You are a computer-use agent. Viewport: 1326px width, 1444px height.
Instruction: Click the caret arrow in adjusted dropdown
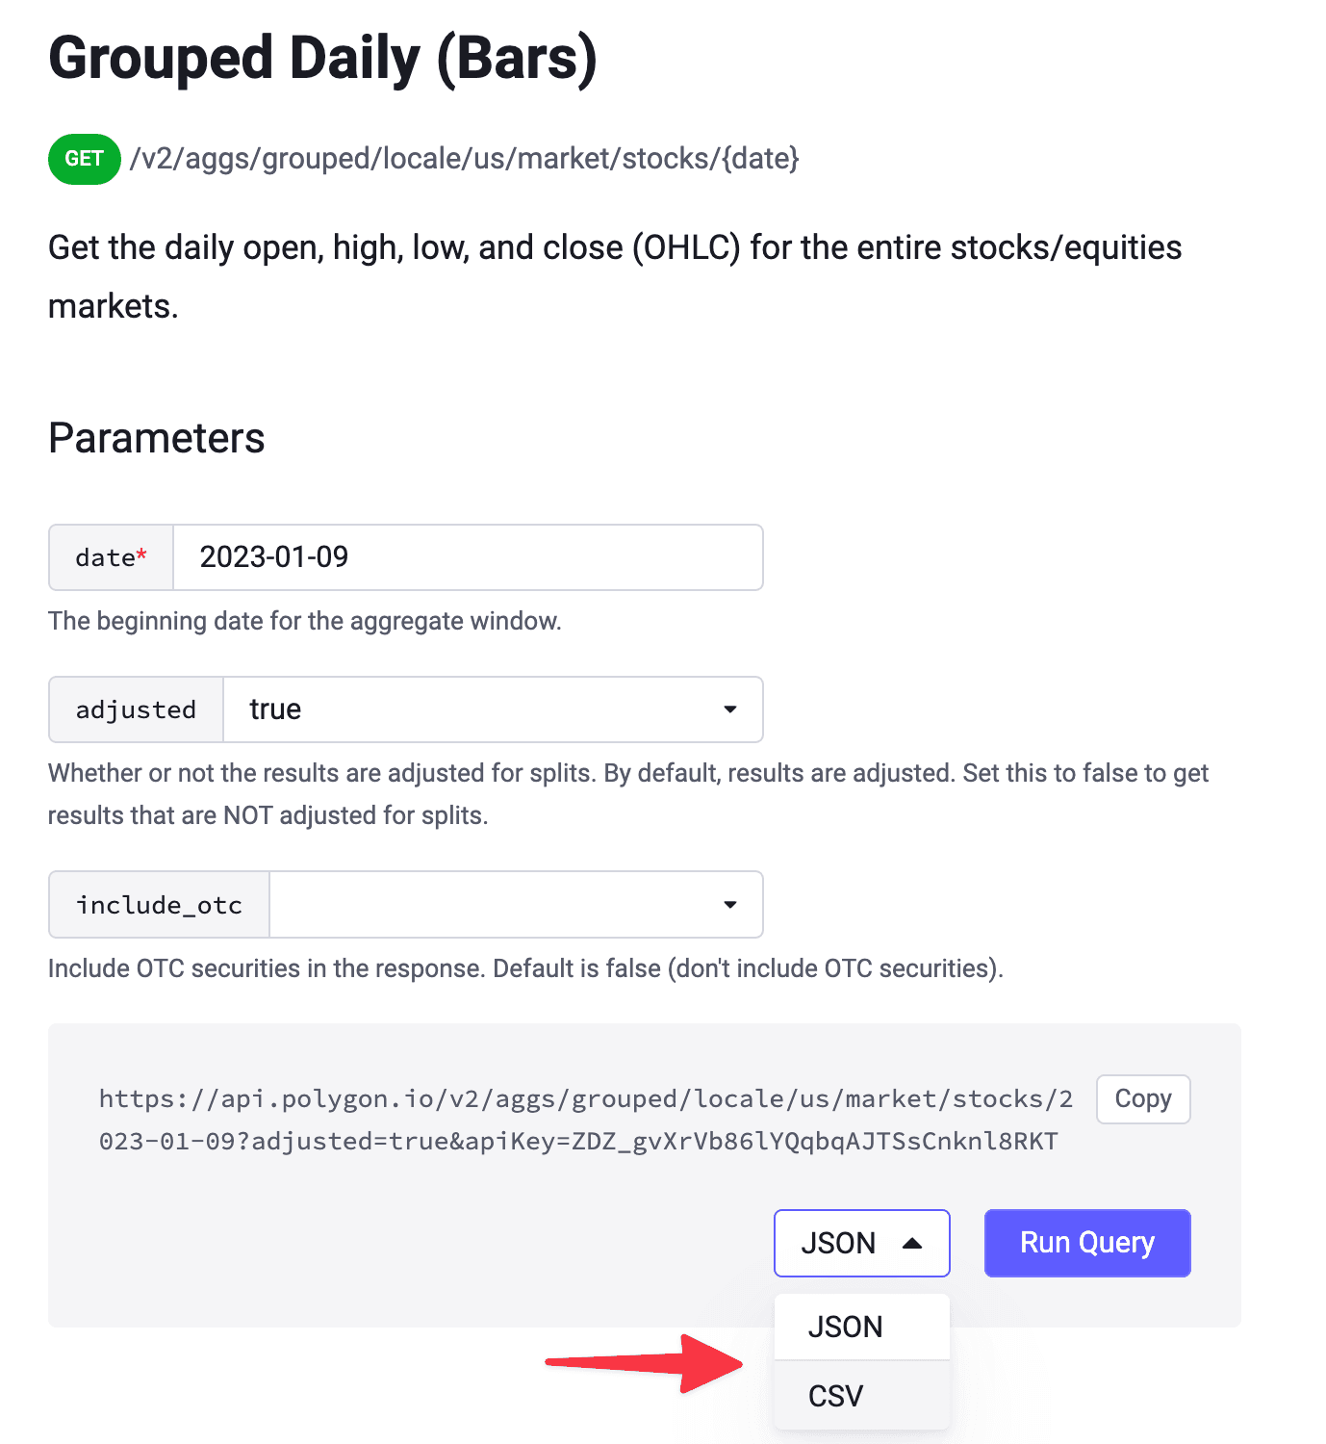coord(730,709)
